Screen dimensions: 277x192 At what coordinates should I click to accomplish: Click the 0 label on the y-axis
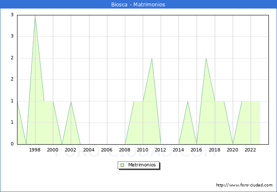tap(12, 144)
